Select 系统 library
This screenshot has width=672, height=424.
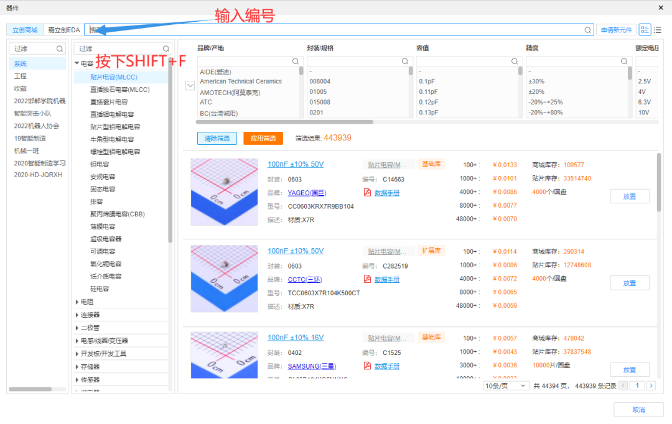tap(37, 64)
